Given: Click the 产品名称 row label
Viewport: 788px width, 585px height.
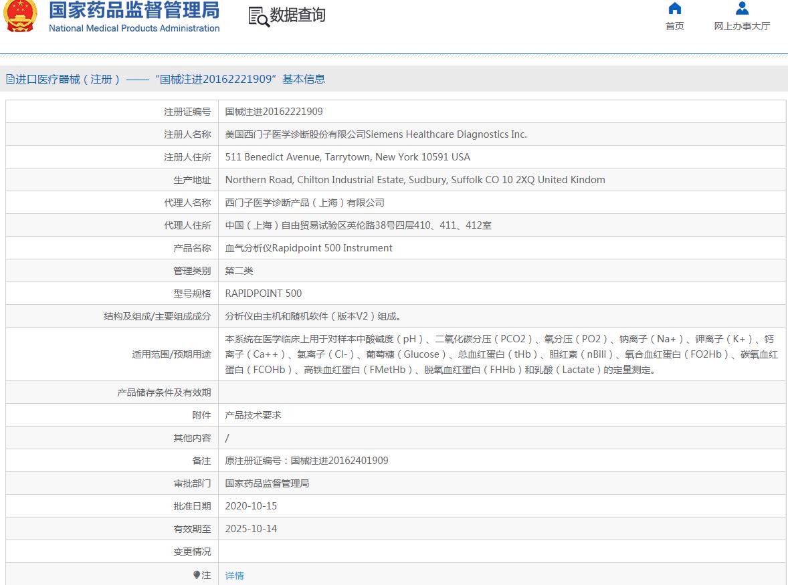Looking at the screenshot, I should coord(192,248).
